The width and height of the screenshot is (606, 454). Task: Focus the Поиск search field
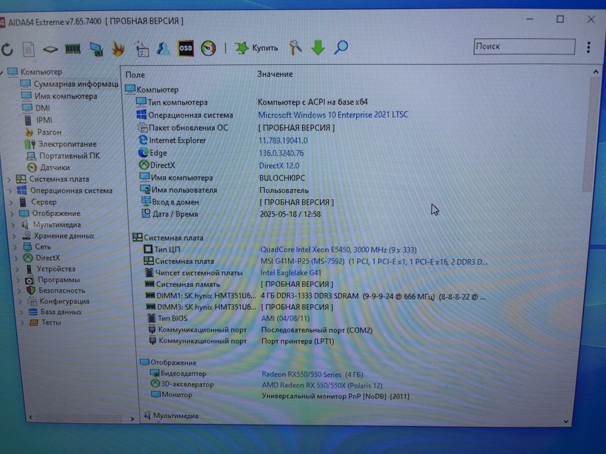[x=524, y=47]
